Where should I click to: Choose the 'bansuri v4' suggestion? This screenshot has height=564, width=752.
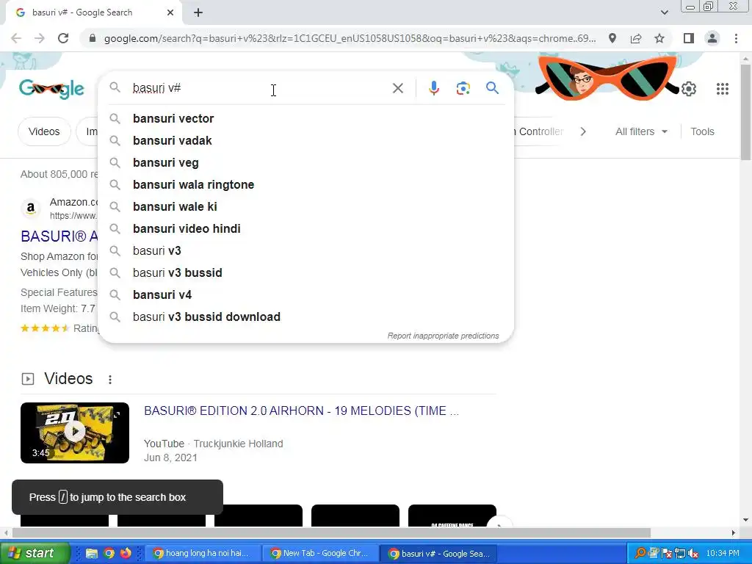click(305, 295)
